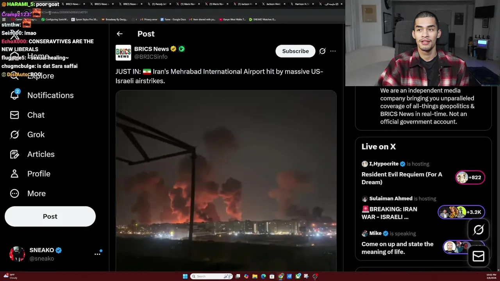
Task: Join 'state the meaning of life' space
Action: 397,248
